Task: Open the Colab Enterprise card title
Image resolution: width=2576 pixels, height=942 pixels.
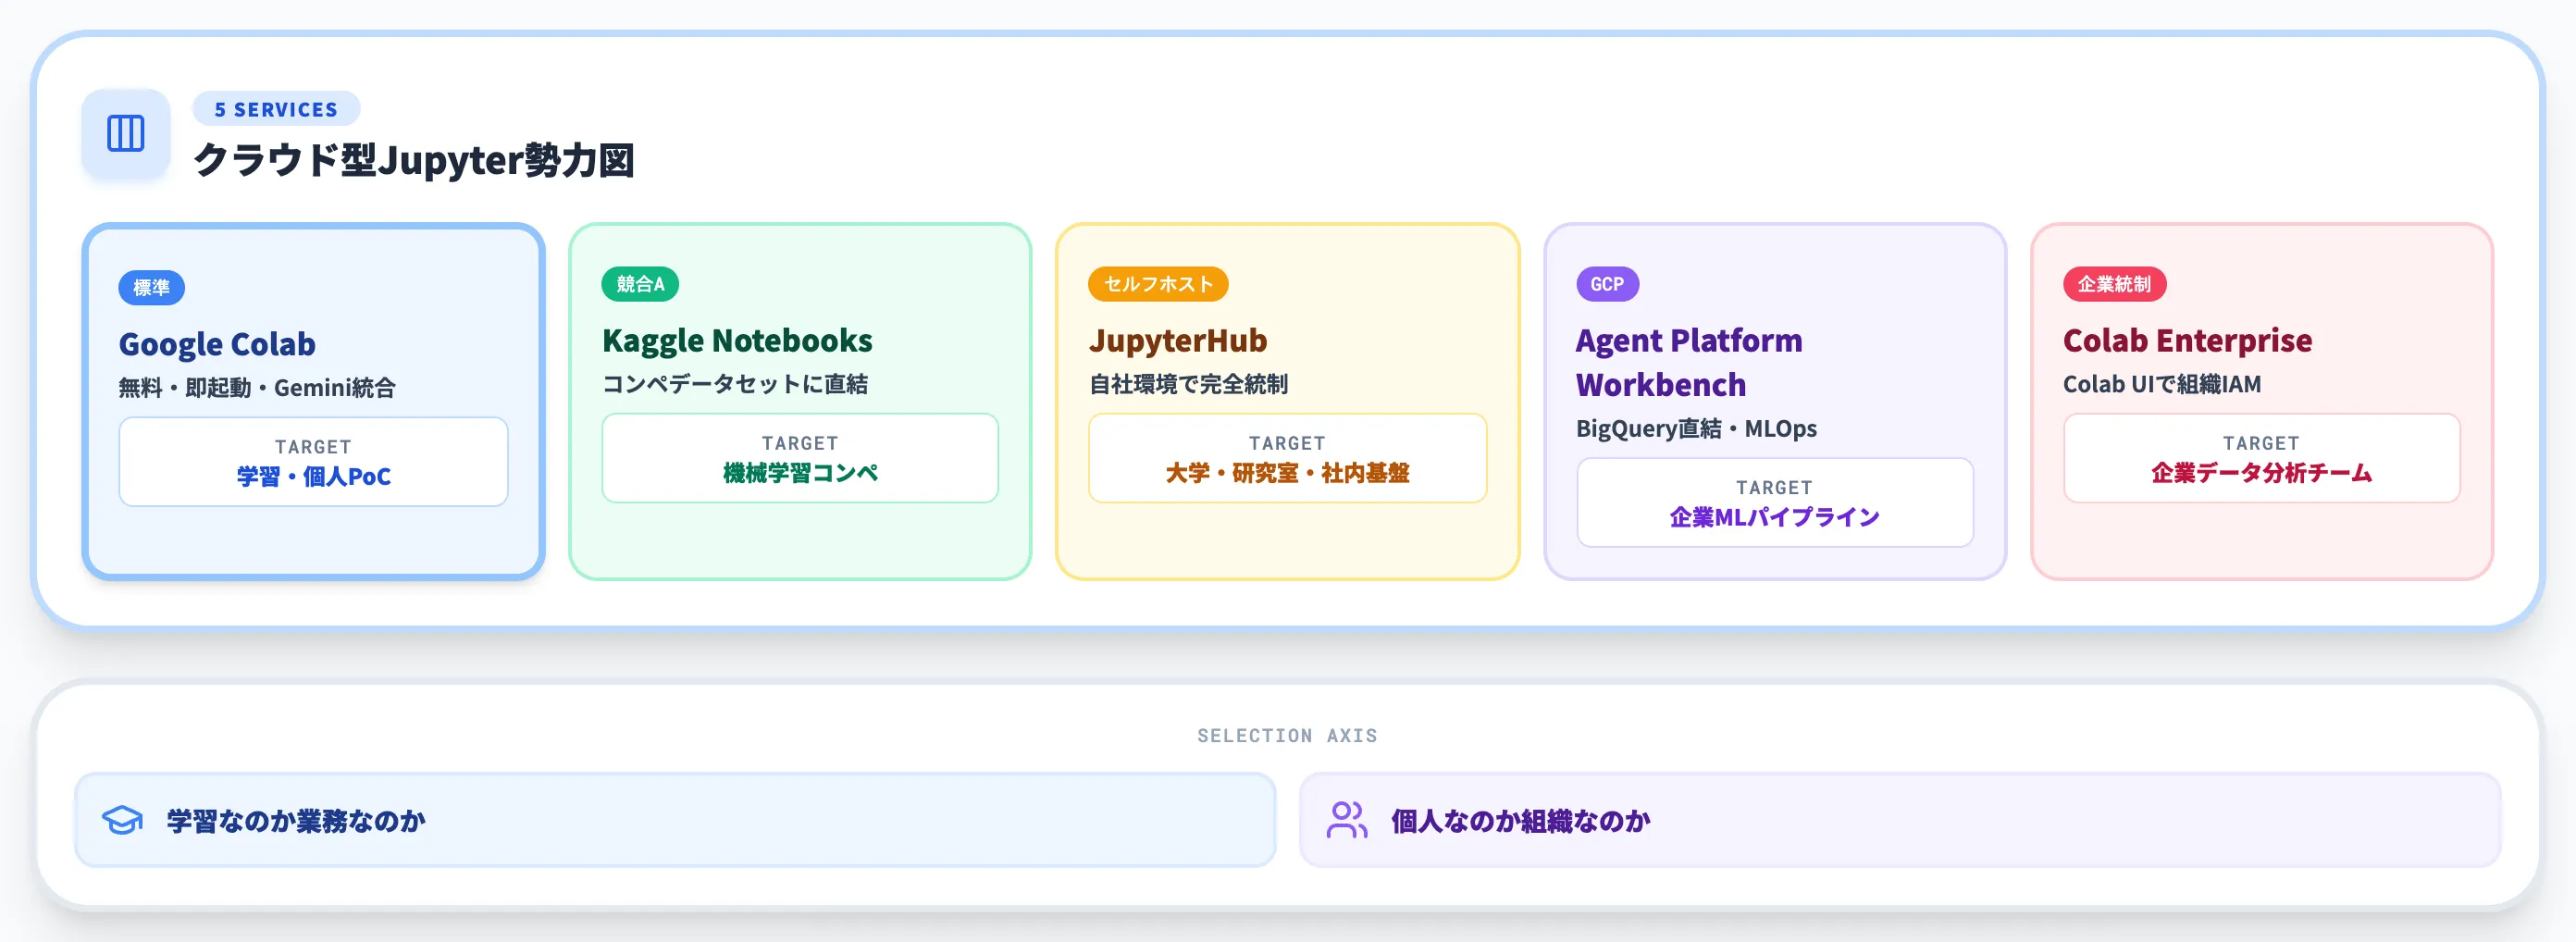Action: click(x=2187, y=341)
